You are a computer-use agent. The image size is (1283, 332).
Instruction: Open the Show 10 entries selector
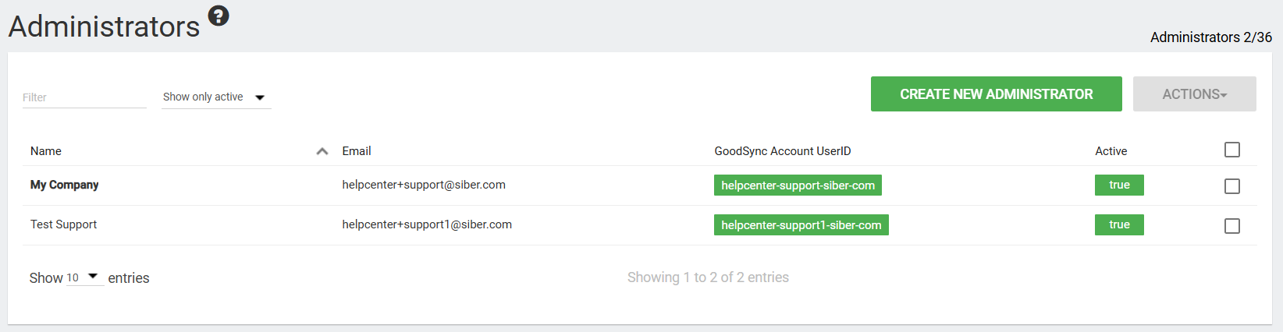coord(84,277)
